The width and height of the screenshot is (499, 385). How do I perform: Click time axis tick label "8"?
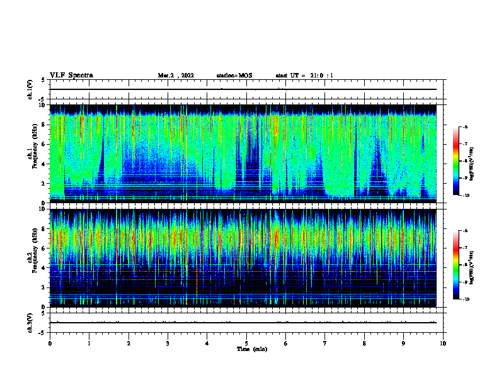click(364, 343)
